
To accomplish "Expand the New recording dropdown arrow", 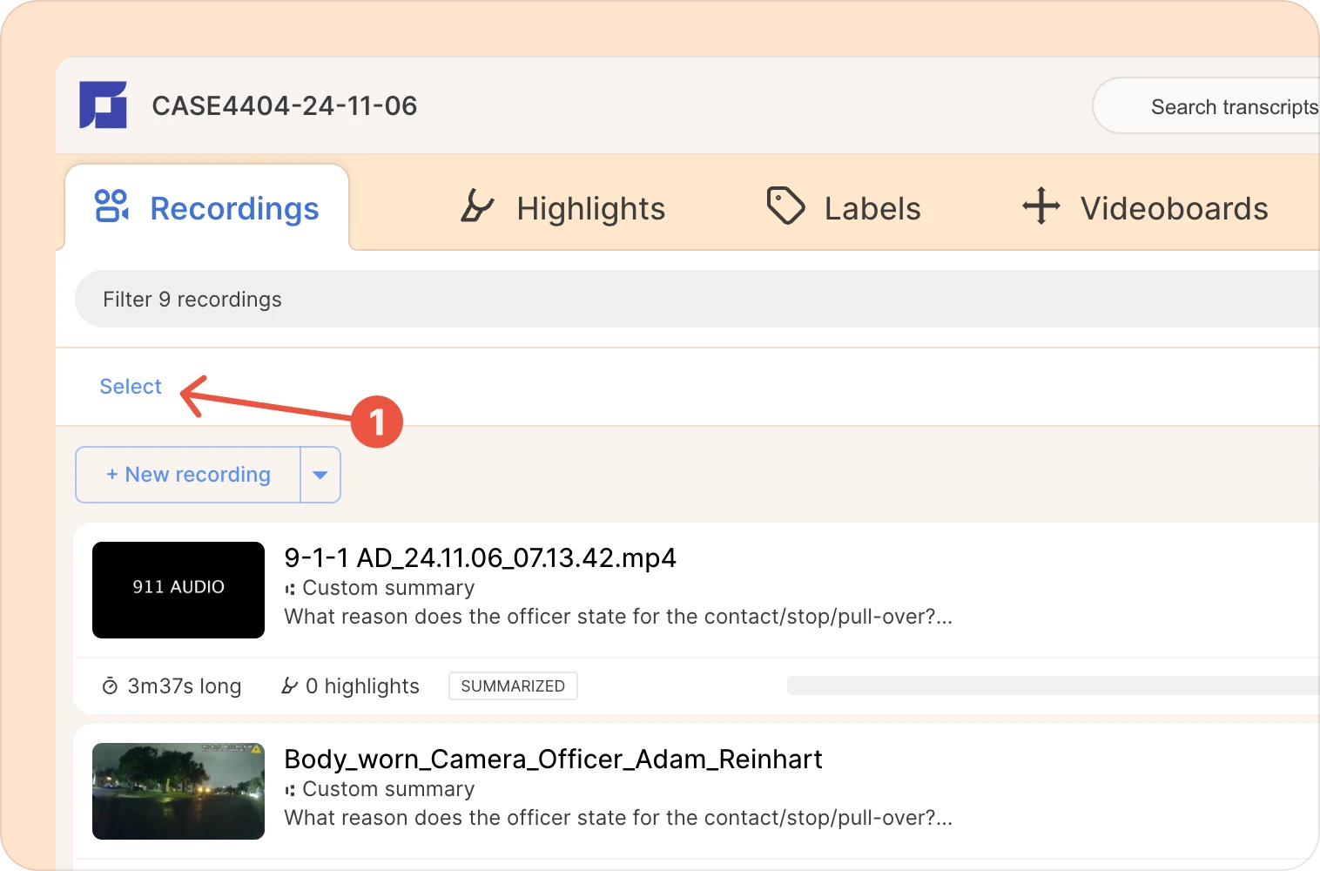I will (320, 475).
